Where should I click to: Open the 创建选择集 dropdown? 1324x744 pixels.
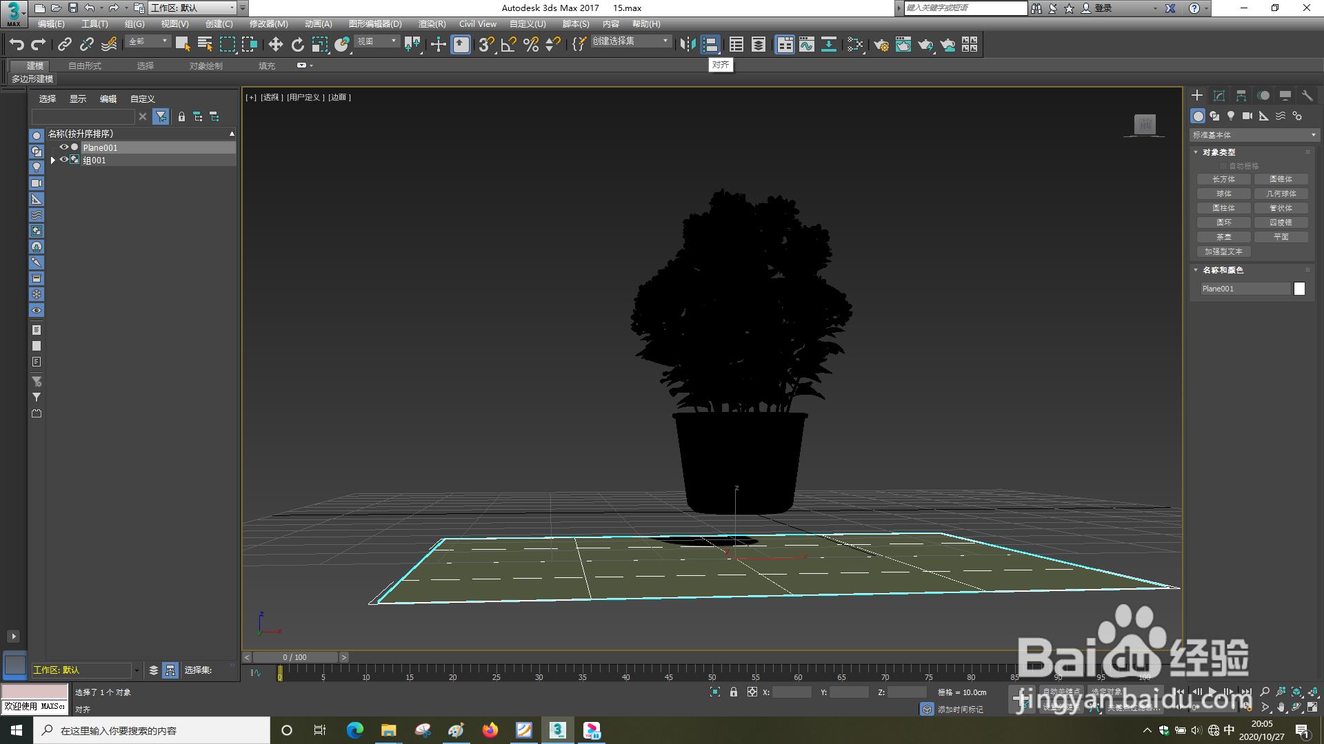tap(631, 41)
